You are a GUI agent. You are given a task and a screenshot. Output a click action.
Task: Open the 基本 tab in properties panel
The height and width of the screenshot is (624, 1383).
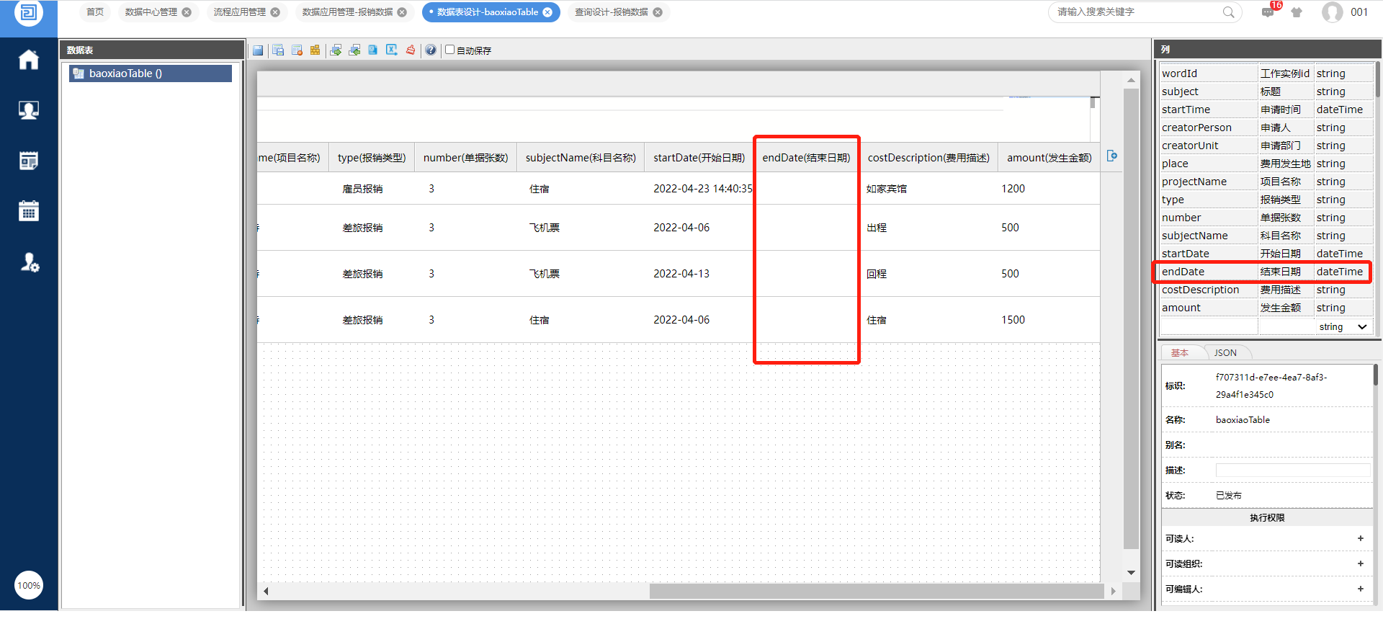coord(1180,353)
